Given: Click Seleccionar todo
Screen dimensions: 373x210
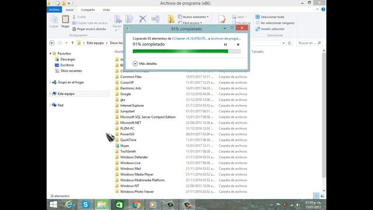Looking at the screenshot, I should pos(270,17).
